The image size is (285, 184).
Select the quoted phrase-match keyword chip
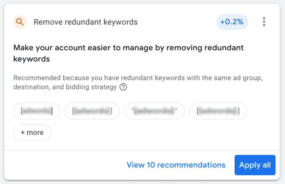(154, 111)
